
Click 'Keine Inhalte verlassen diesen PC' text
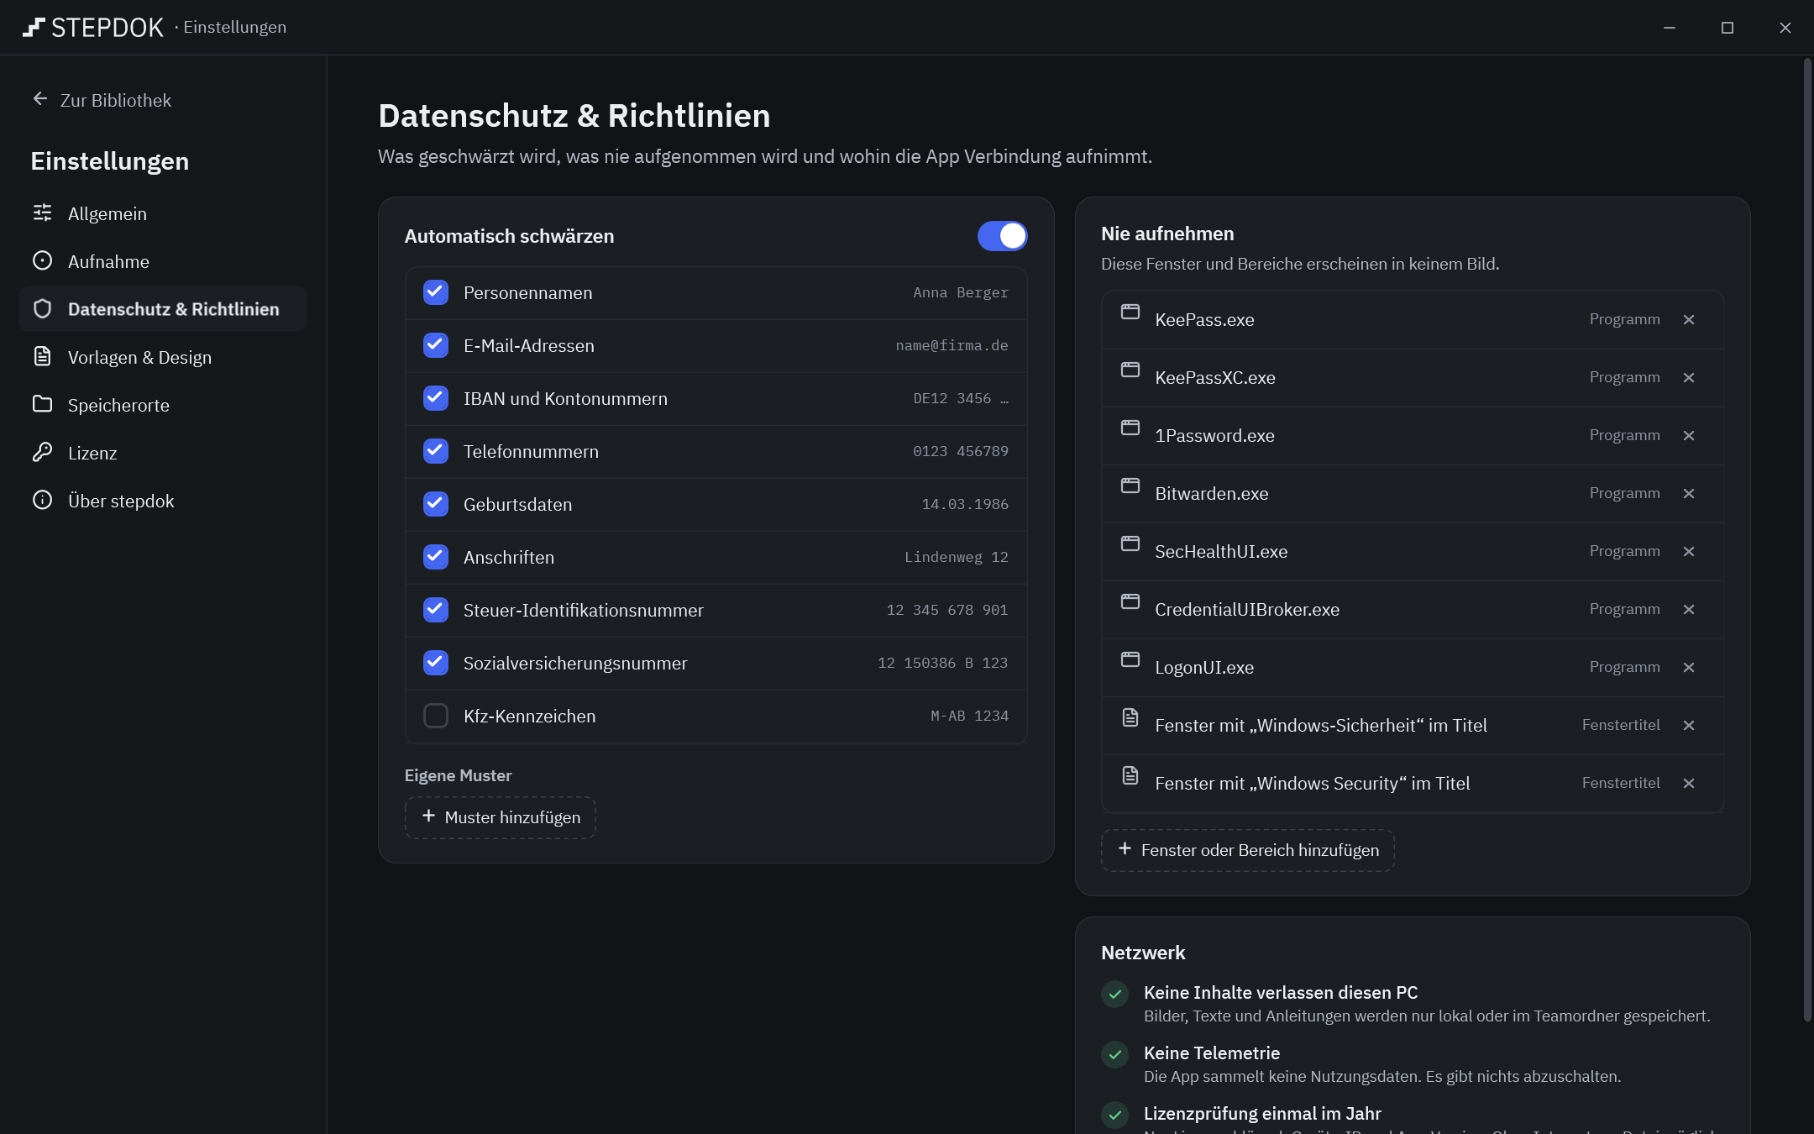tap(1281, 993)
